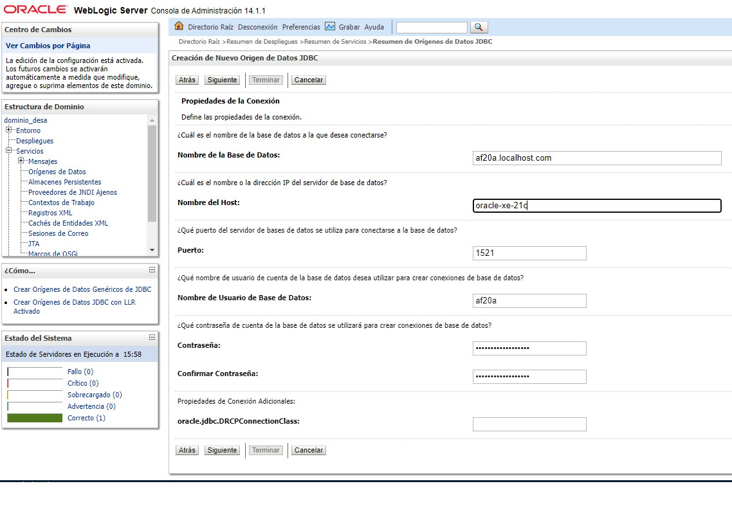Click the top Siguiente button
Screen dimensions: 732x513
[222, 80]
